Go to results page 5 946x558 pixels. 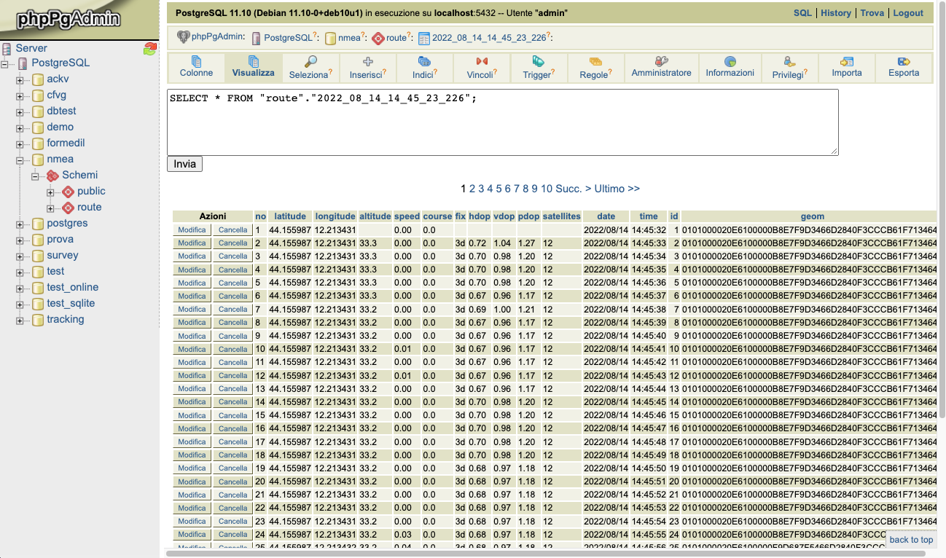point(499,189)
